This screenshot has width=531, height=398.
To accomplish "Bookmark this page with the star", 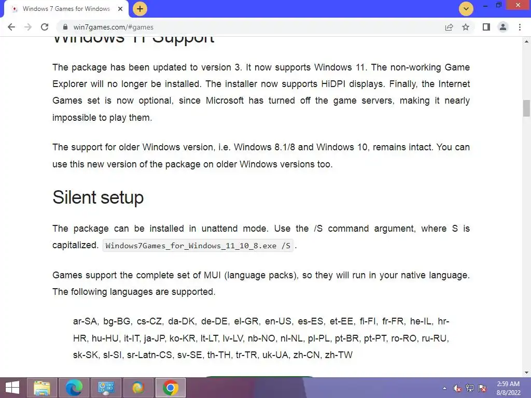I will point(466,27).
